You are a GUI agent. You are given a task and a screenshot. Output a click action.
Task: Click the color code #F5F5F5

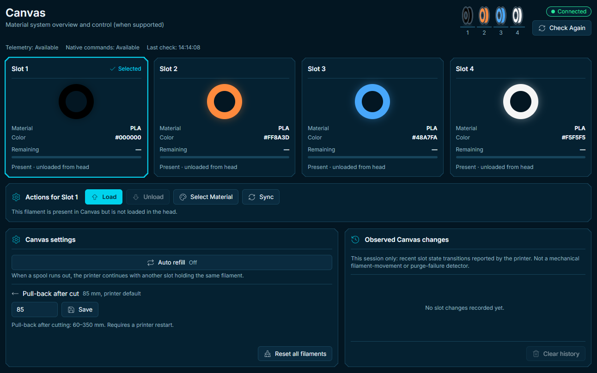(x=573, y=138)
